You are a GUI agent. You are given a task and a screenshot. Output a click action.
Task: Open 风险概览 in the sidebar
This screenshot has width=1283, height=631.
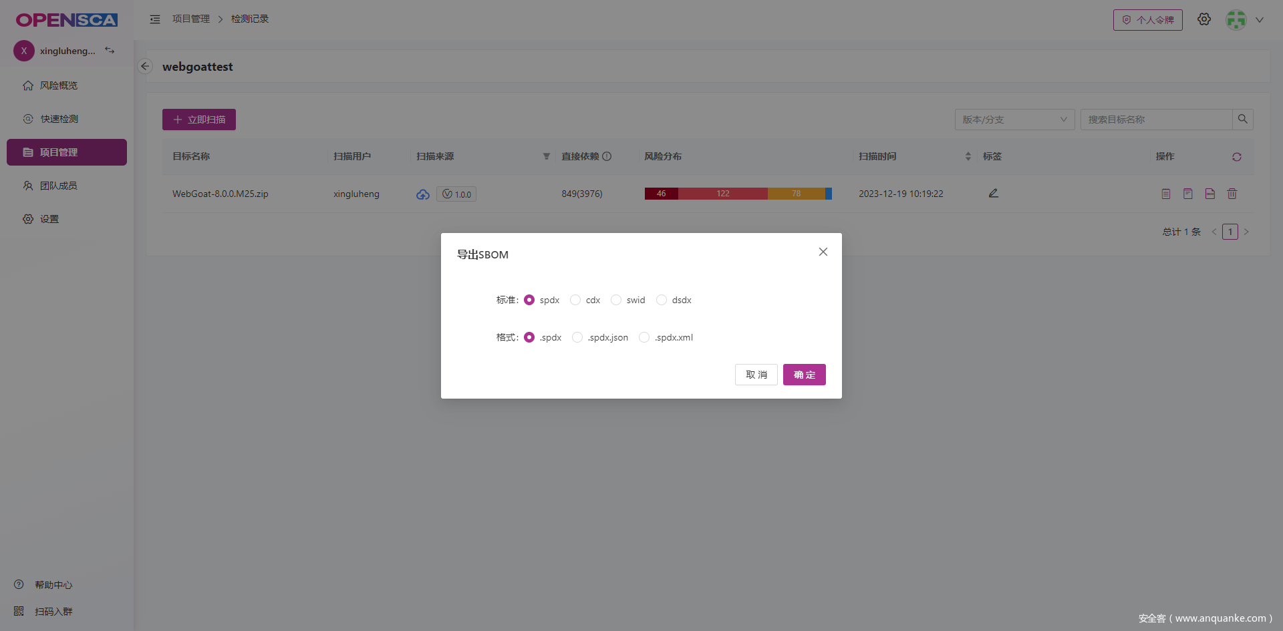(59, 85)
